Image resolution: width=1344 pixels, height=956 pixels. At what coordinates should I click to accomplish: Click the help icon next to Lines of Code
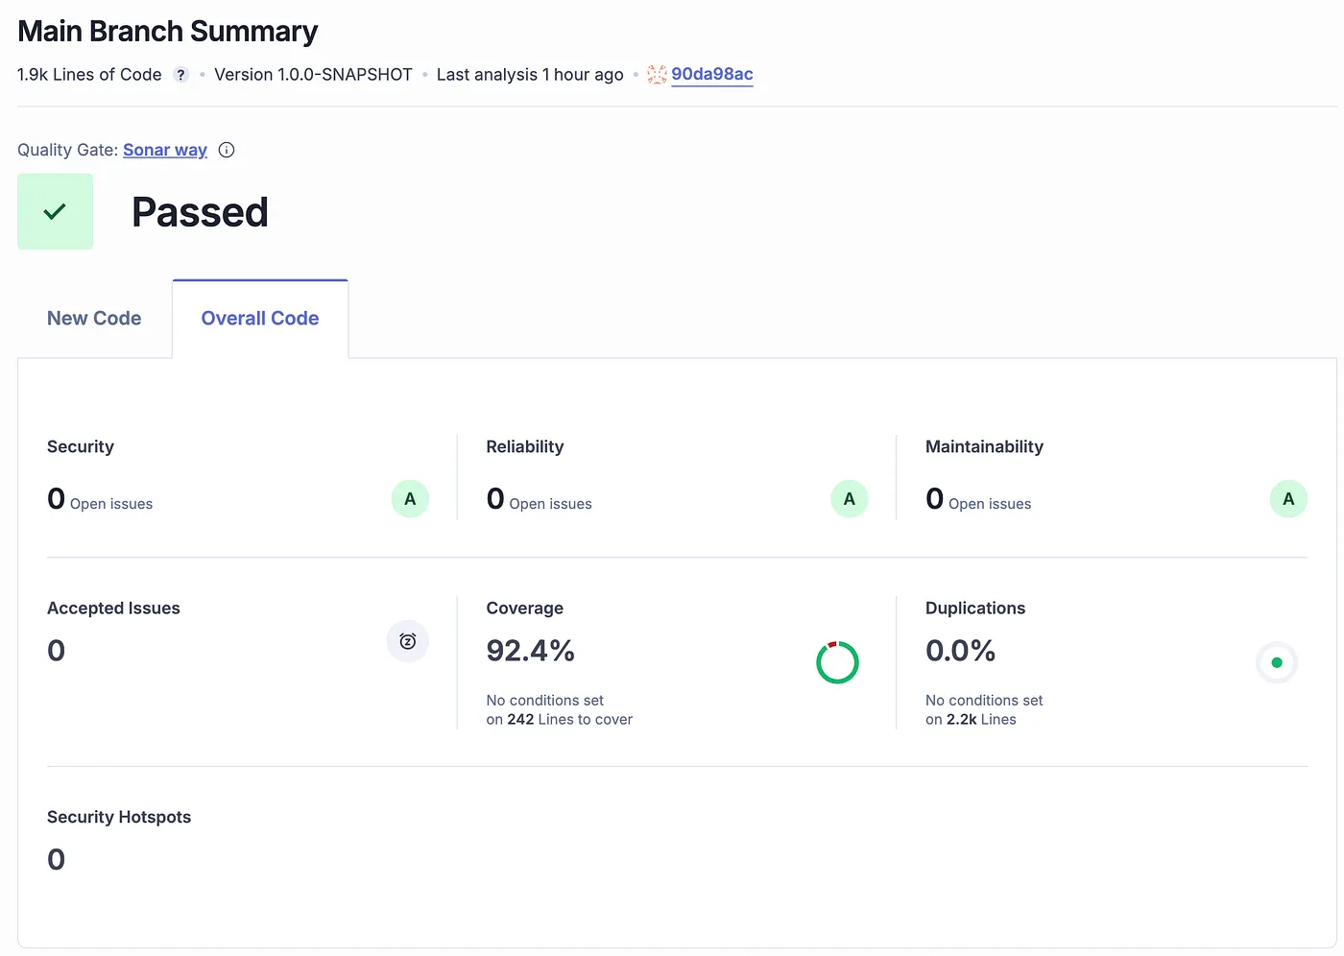180,74
